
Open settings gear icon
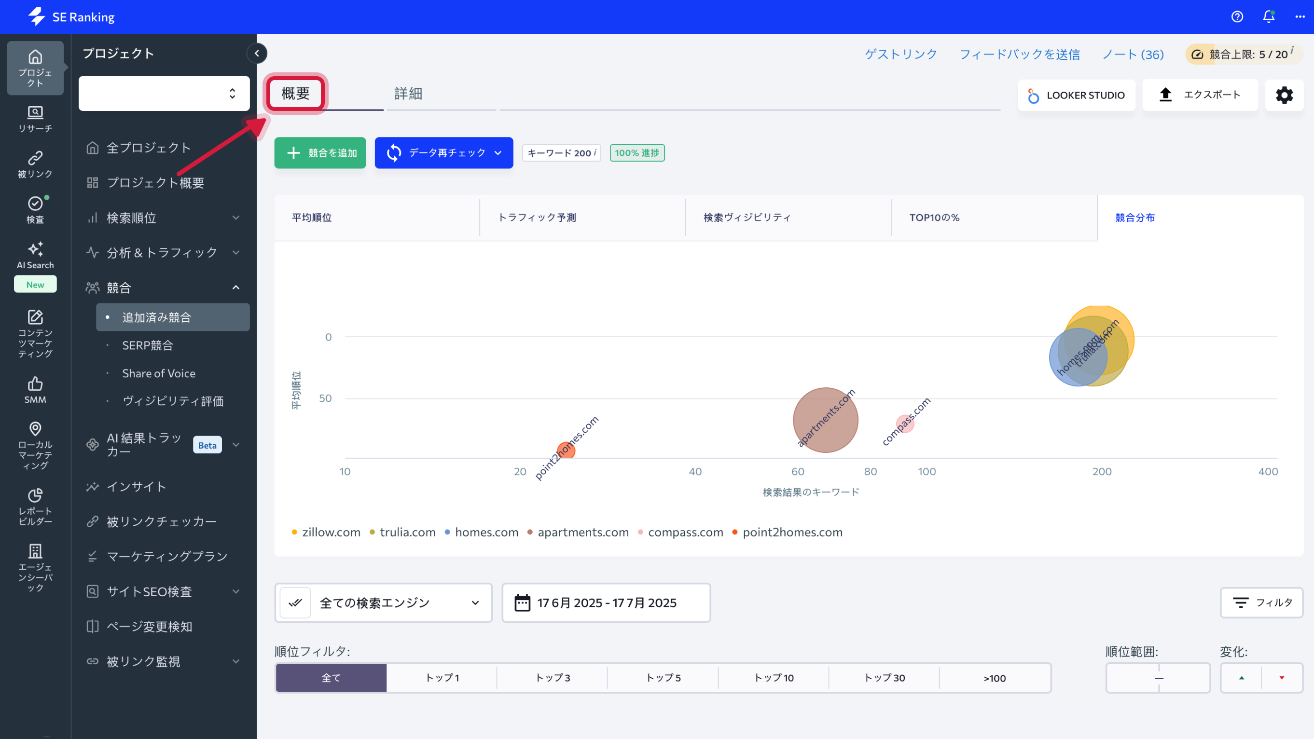click(1284, 95)
